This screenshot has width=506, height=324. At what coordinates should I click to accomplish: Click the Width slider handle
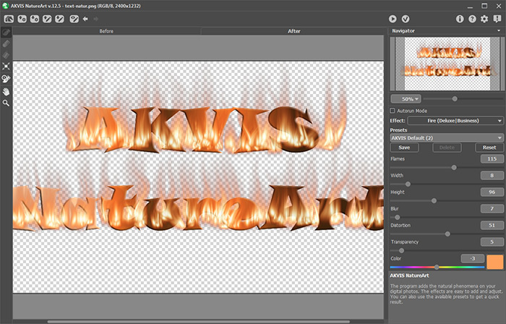[408, 184]
